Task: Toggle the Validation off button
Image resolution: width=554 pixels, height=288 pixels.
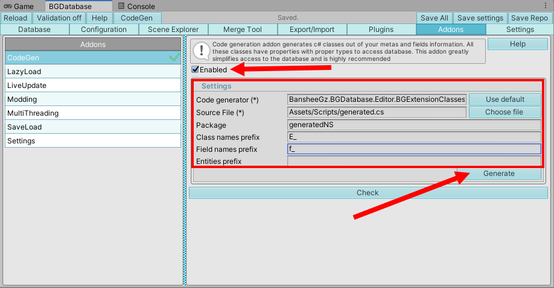Action: [59, 18]
